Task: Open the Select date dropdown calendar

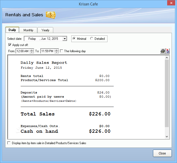Action: pyautogui.click(x=65, y=39)
